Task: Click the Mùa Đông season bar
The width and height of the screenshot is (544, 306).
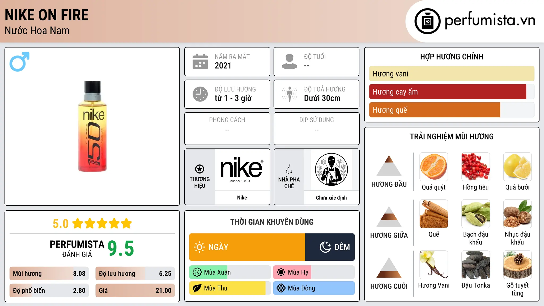Action: [x=314, y=288]
